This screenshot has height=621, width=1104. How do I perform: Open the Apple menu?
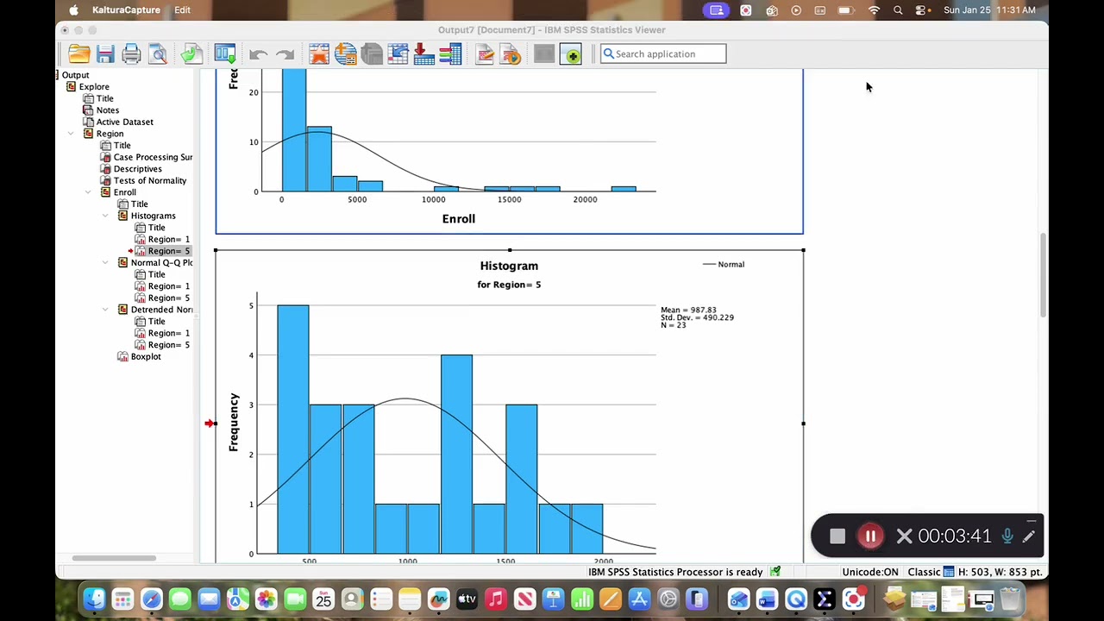pos(73,9)
